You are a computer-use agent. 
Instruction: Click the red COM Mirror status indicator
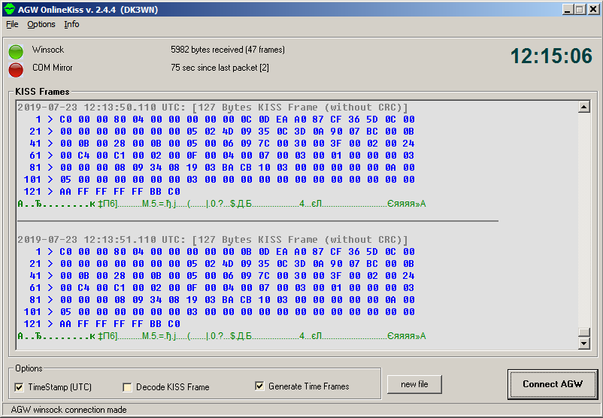pyautogui.click(x=16, y=70)
